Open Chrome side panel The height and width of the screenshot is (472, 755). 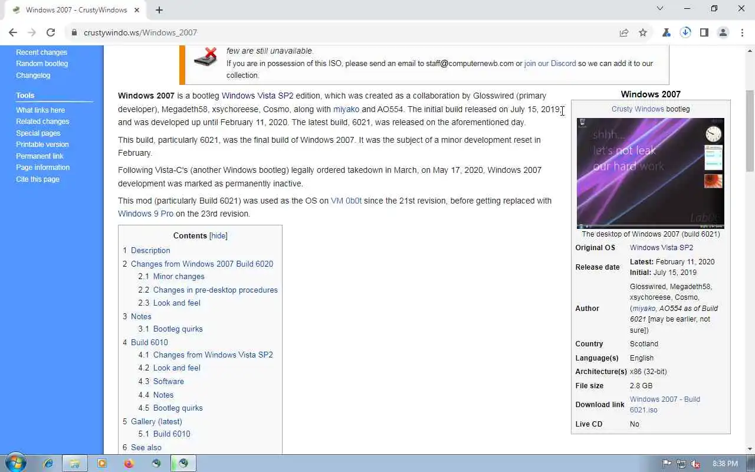point(704,32)
